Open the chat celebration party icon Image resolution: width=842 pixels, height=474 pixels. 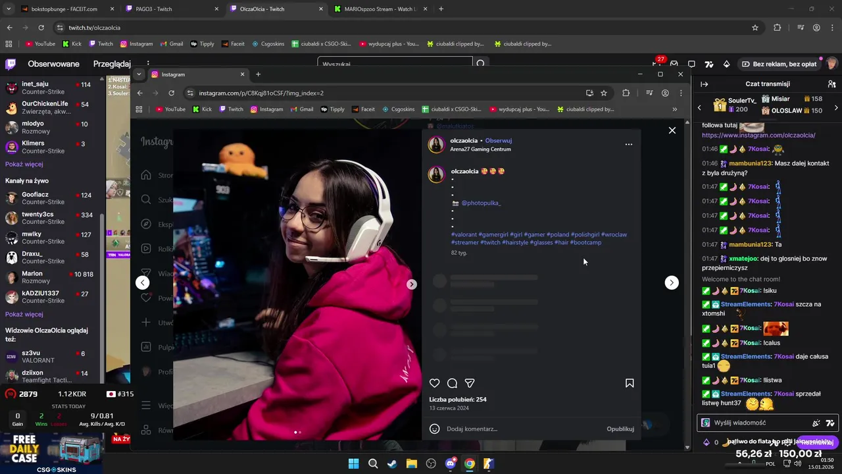tap(816, 423)
